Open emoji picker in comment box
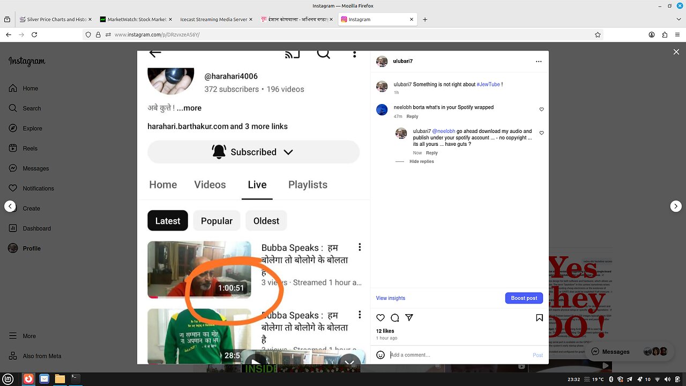 381,355
